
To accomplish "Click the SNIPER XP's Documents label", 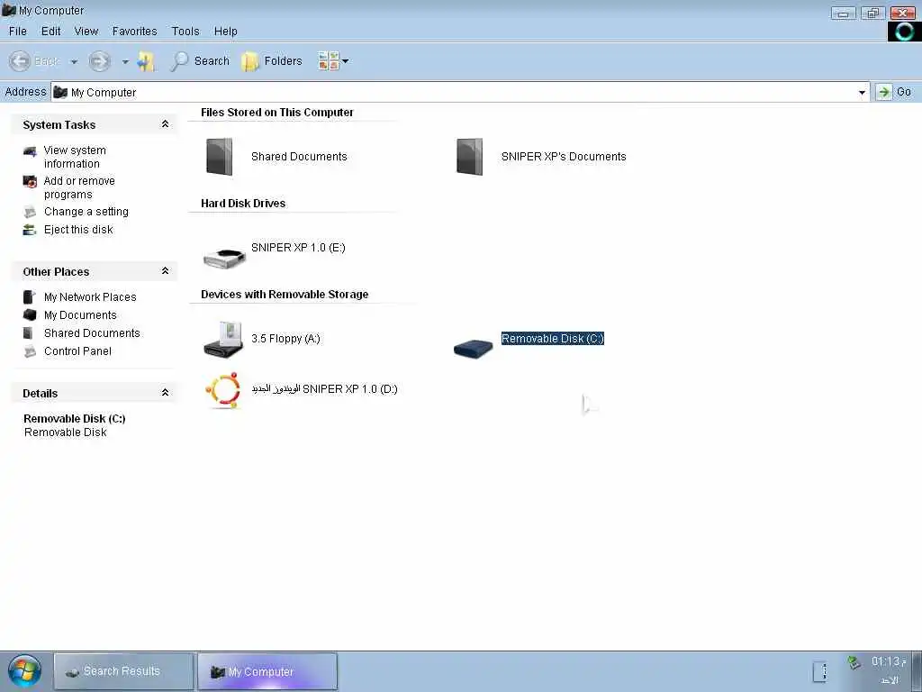I will click(x=564, y=157).
